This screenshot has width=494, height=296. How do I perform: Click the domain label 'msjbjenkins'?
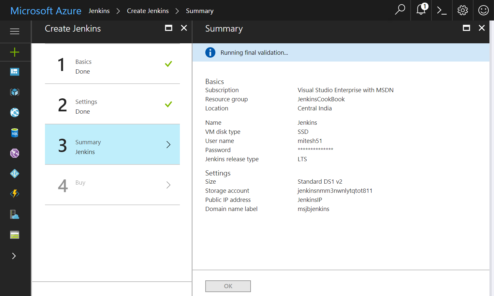pos(313,209)
